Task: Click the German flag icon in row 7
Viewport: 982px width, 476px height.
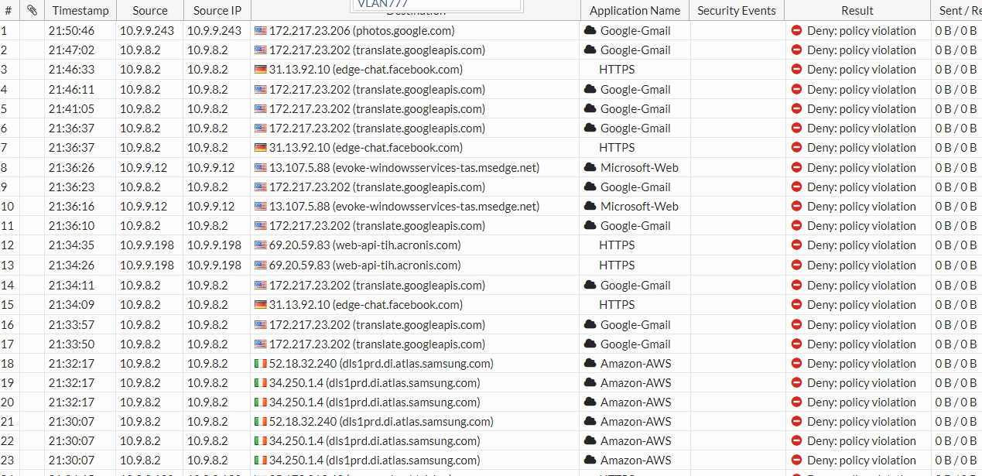Action: tap(260, 148)
